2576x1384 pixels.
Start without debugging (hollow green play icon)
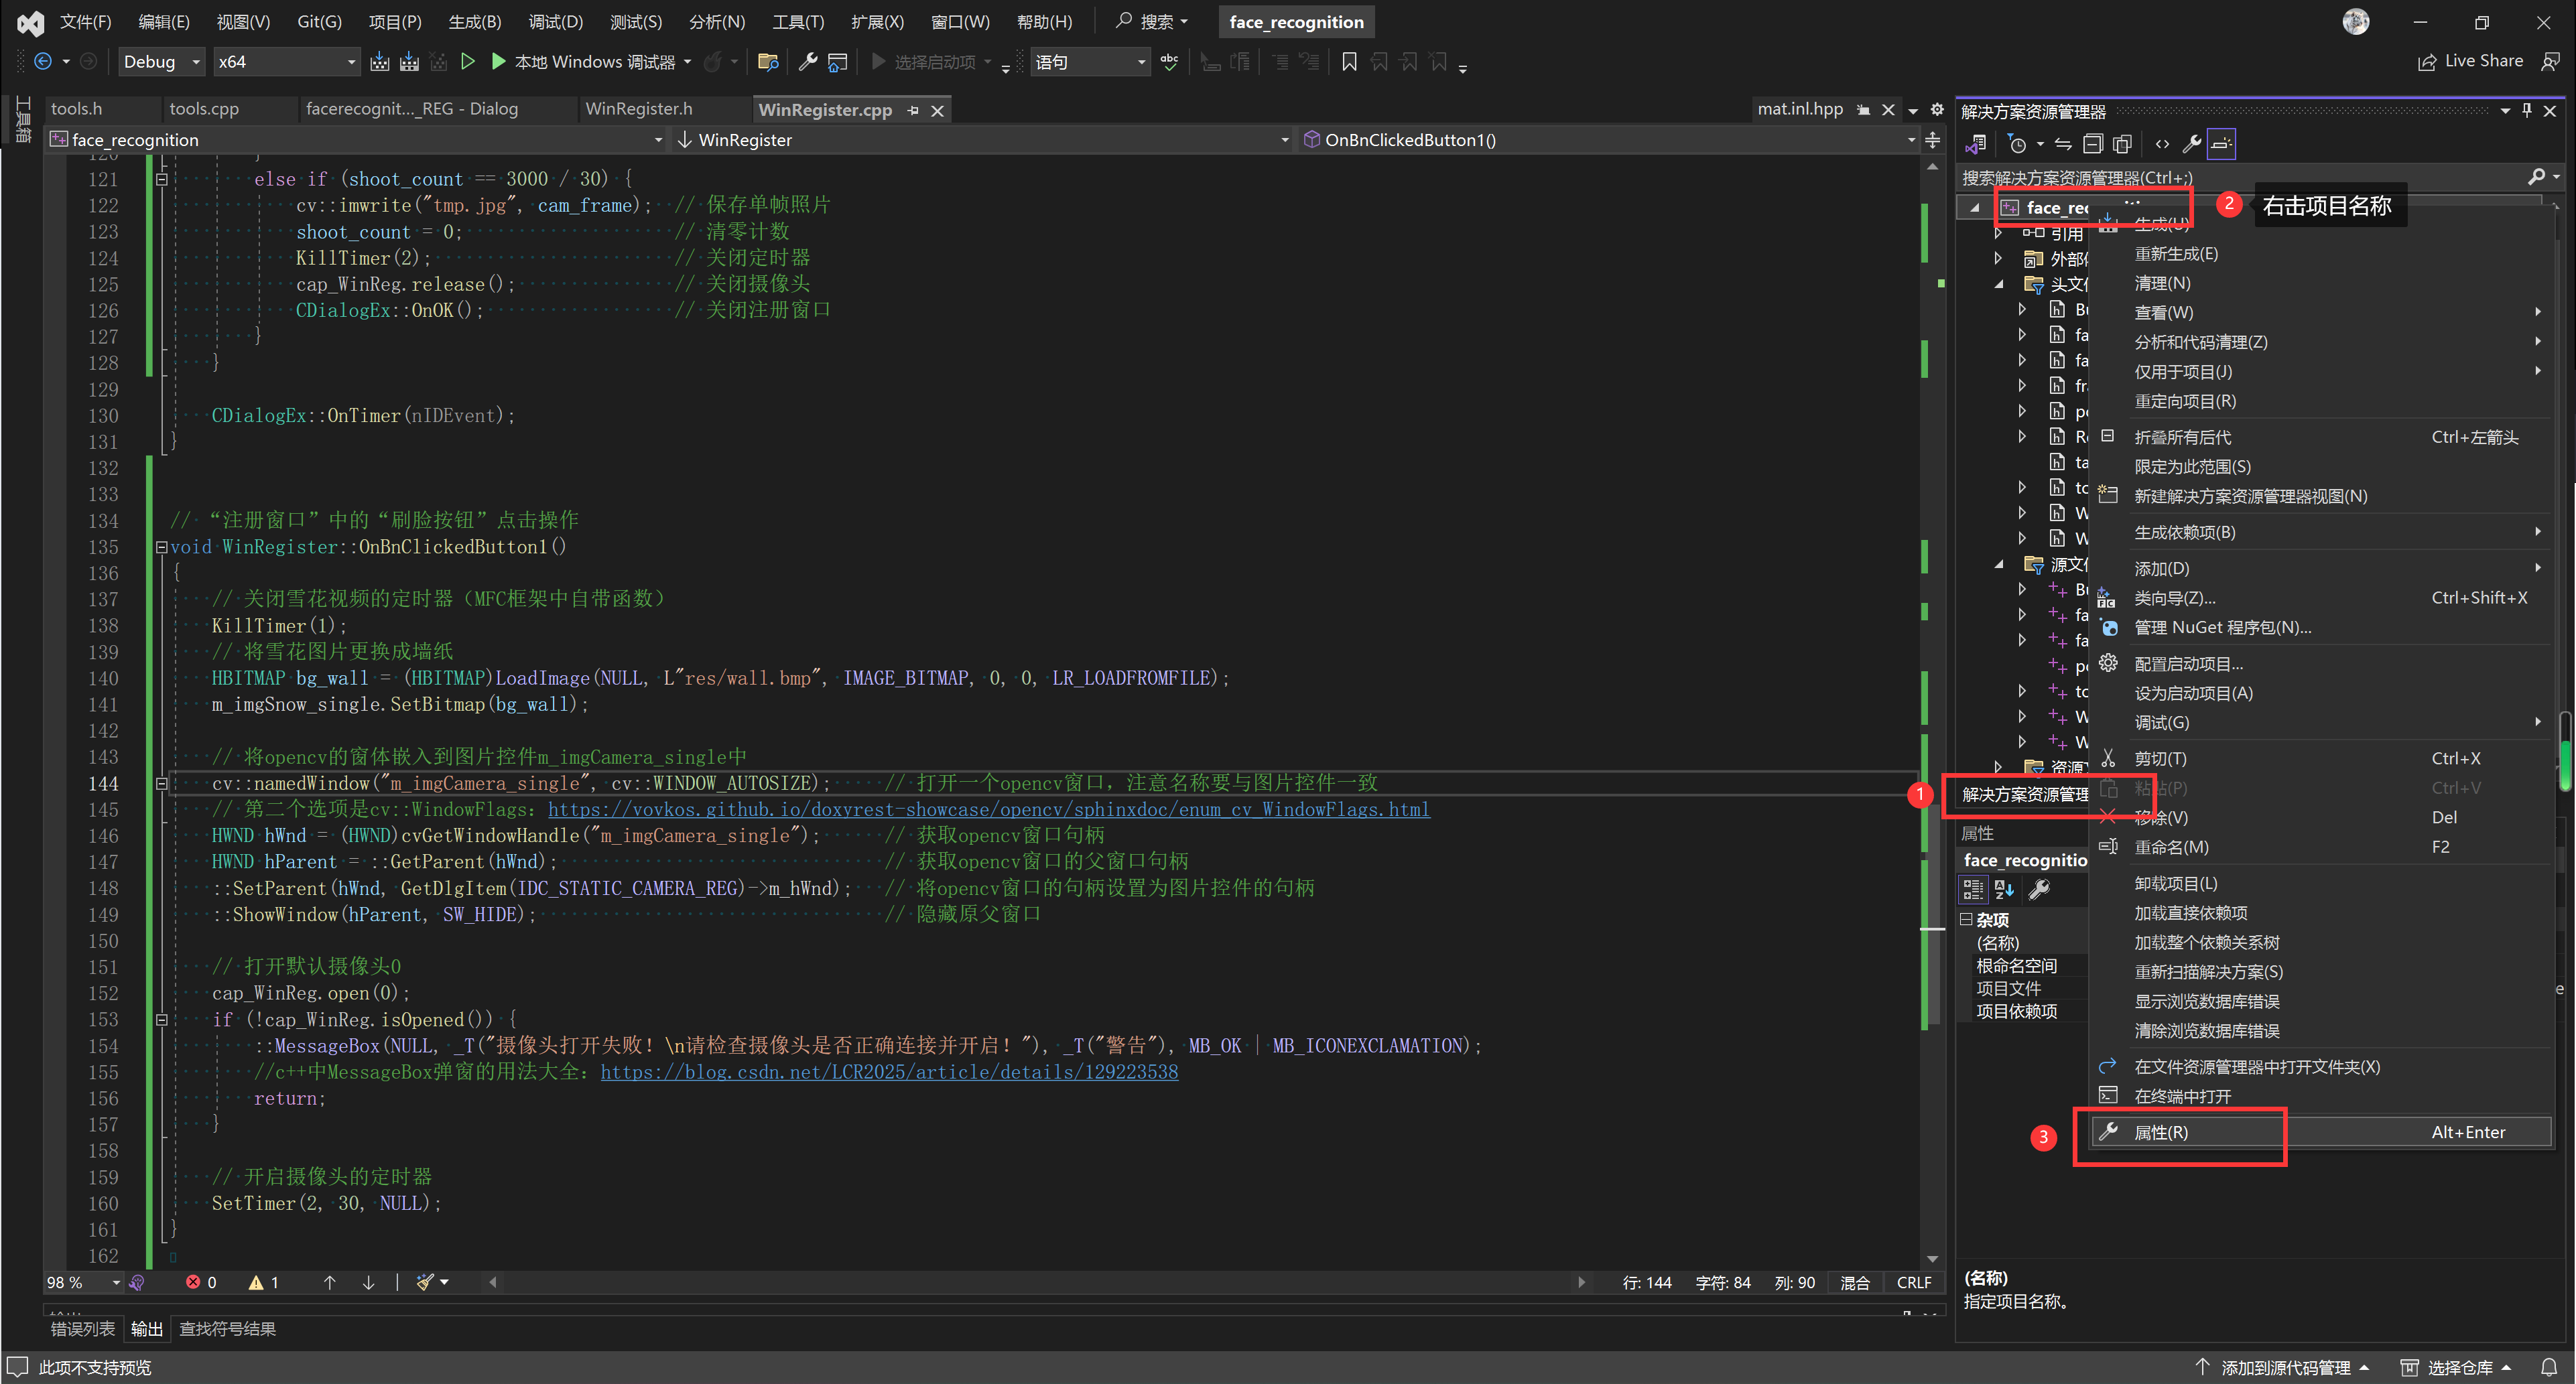tap(467, 62)
